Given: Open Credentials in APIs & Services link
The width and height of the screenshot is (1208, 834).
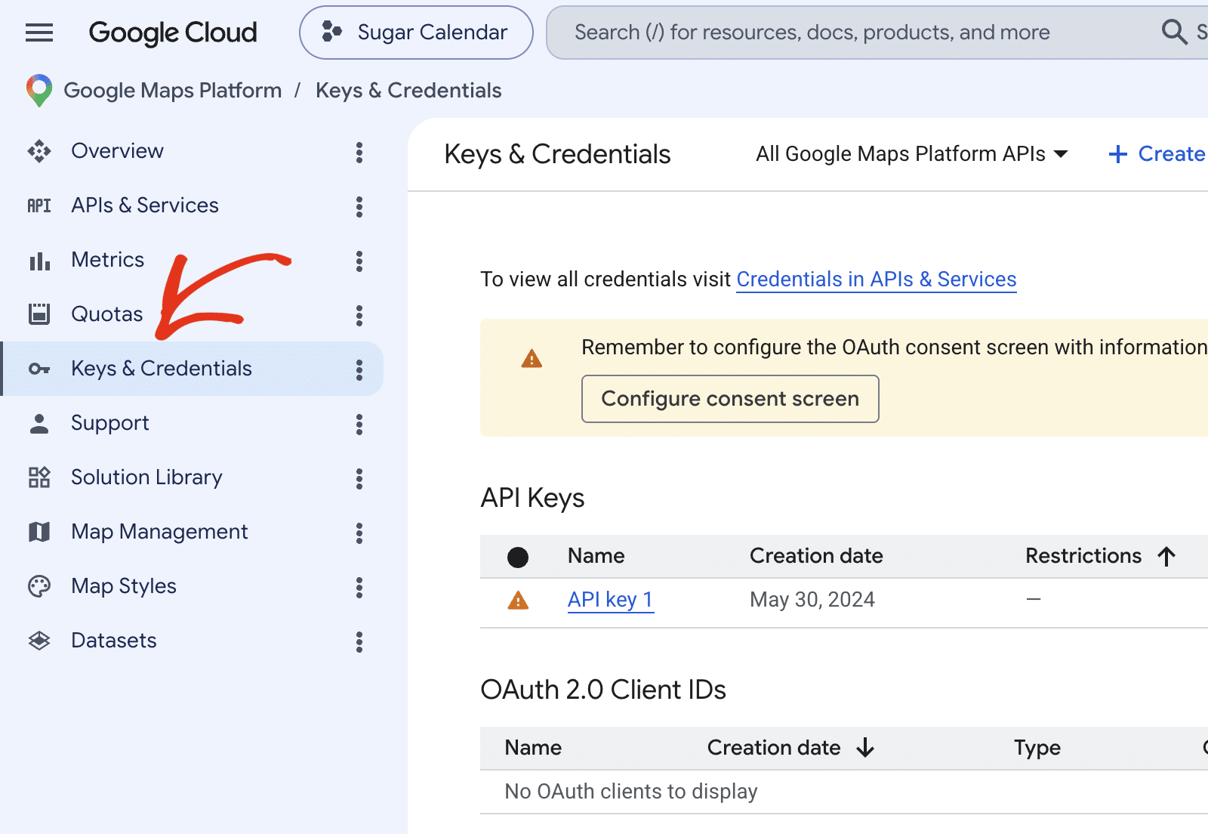Looking at the screenshot, I should point(877,280).
